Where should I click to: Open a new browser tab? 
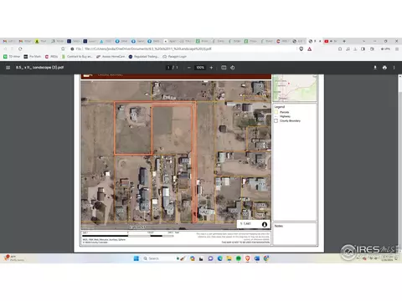[x=344, y=41]
